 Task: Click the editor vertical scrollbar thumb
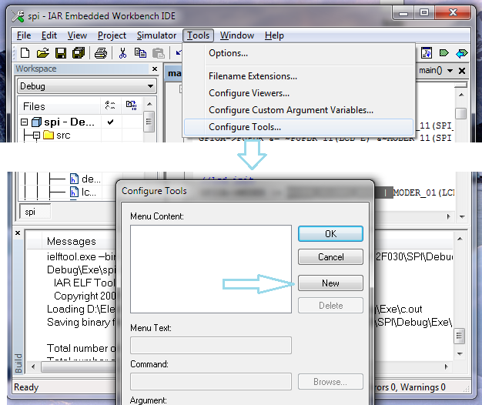coord(460,113)
